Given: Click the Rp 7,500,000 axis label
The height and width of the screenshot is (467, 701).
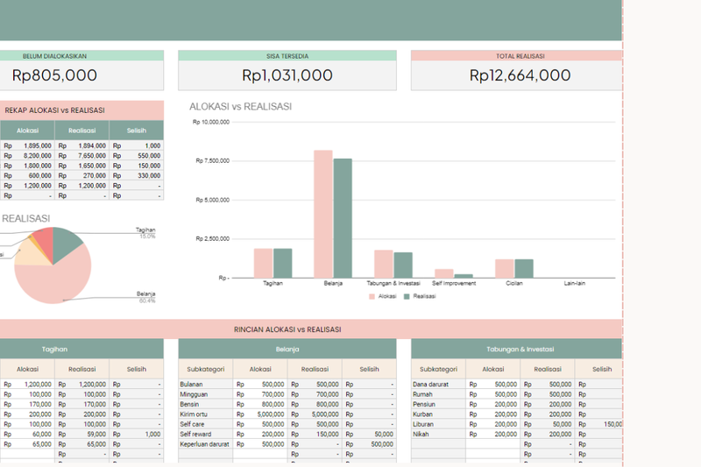Looking at the screenshot, I should 212,161.
